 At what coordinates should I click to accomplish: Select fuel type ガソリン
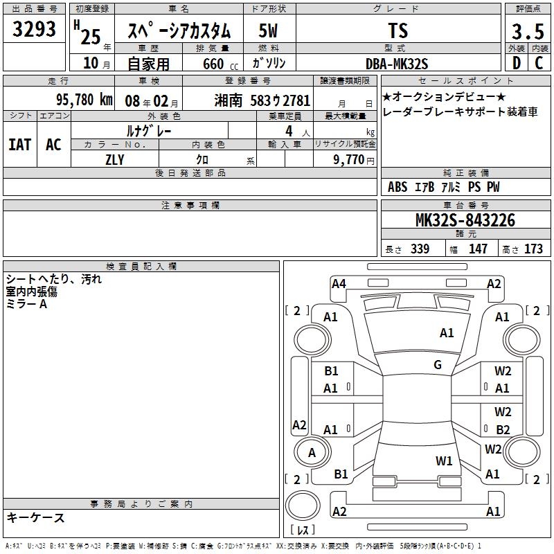point(269,63)
